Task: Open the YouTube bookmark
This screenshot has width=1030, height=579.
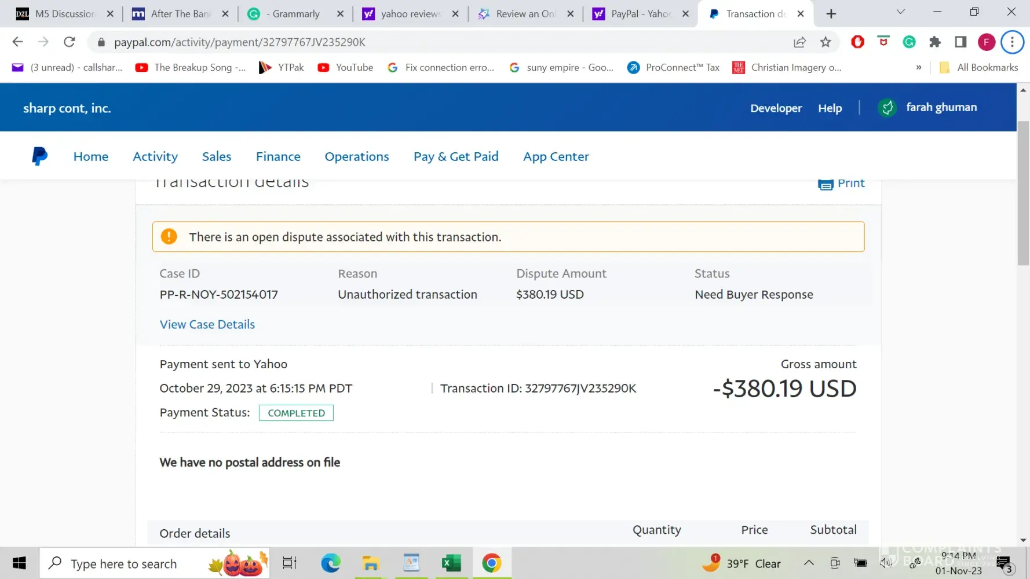Action: click(x=346, y=68)
